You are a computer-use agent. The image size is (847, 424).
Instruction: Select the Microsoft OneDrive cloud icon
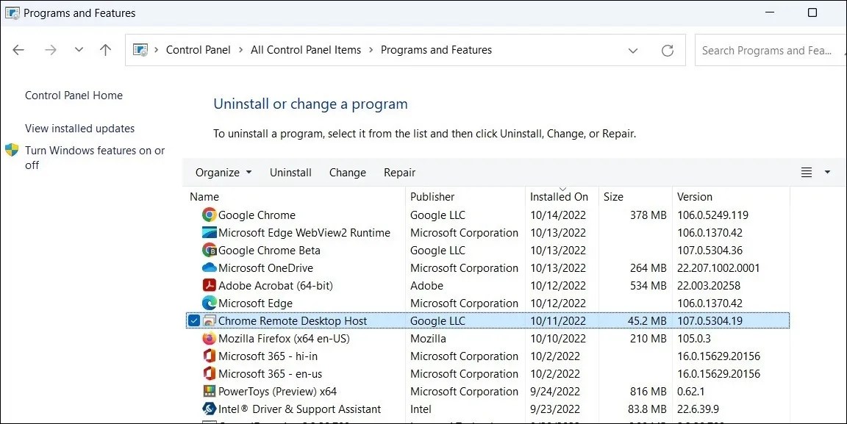pyautogui.click(x=209, y=267)
